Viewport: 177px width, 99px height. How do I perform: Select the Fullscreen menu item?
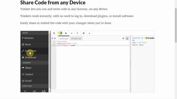pos(34,51)
